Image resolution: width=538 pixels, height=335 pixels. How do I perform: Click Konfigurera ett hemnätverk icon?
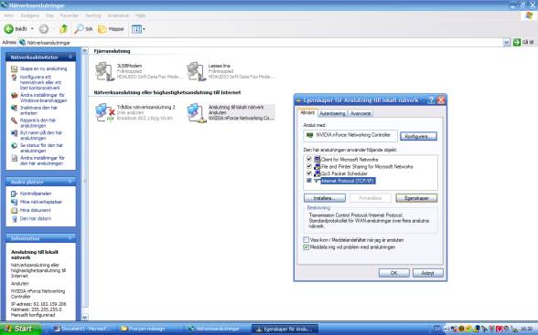tap(14, 78)
